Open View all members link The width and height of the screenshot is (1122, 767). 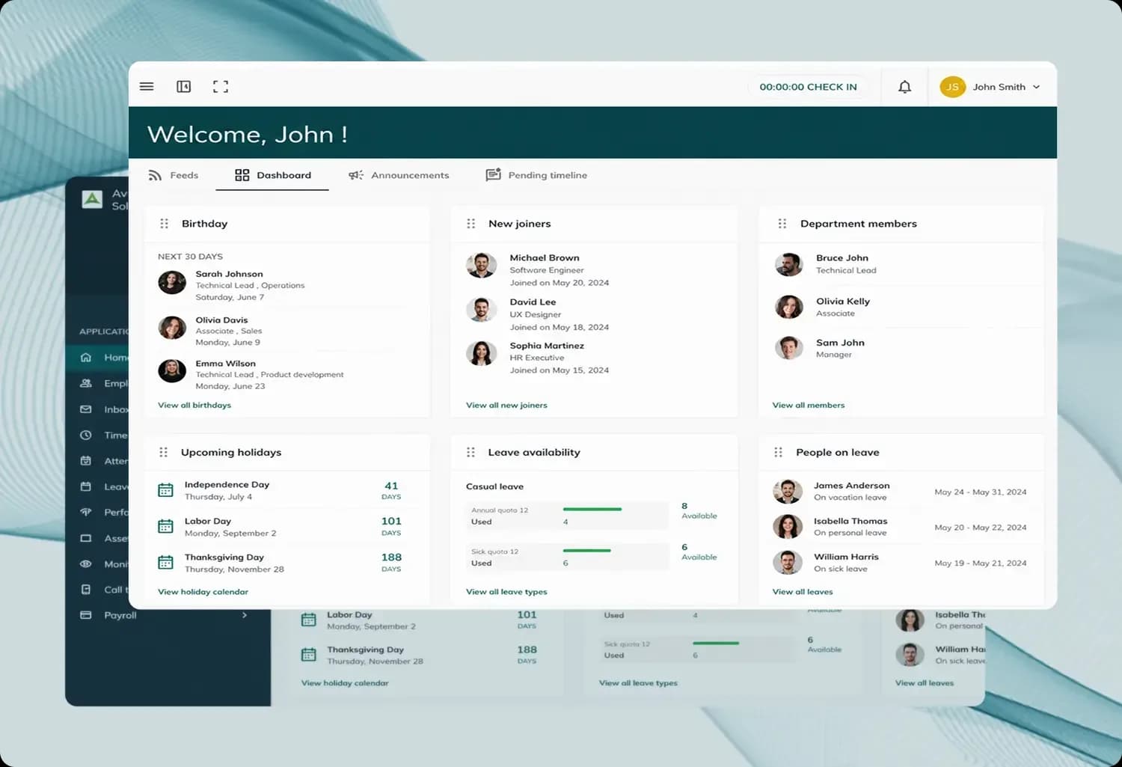coord(809,405)
